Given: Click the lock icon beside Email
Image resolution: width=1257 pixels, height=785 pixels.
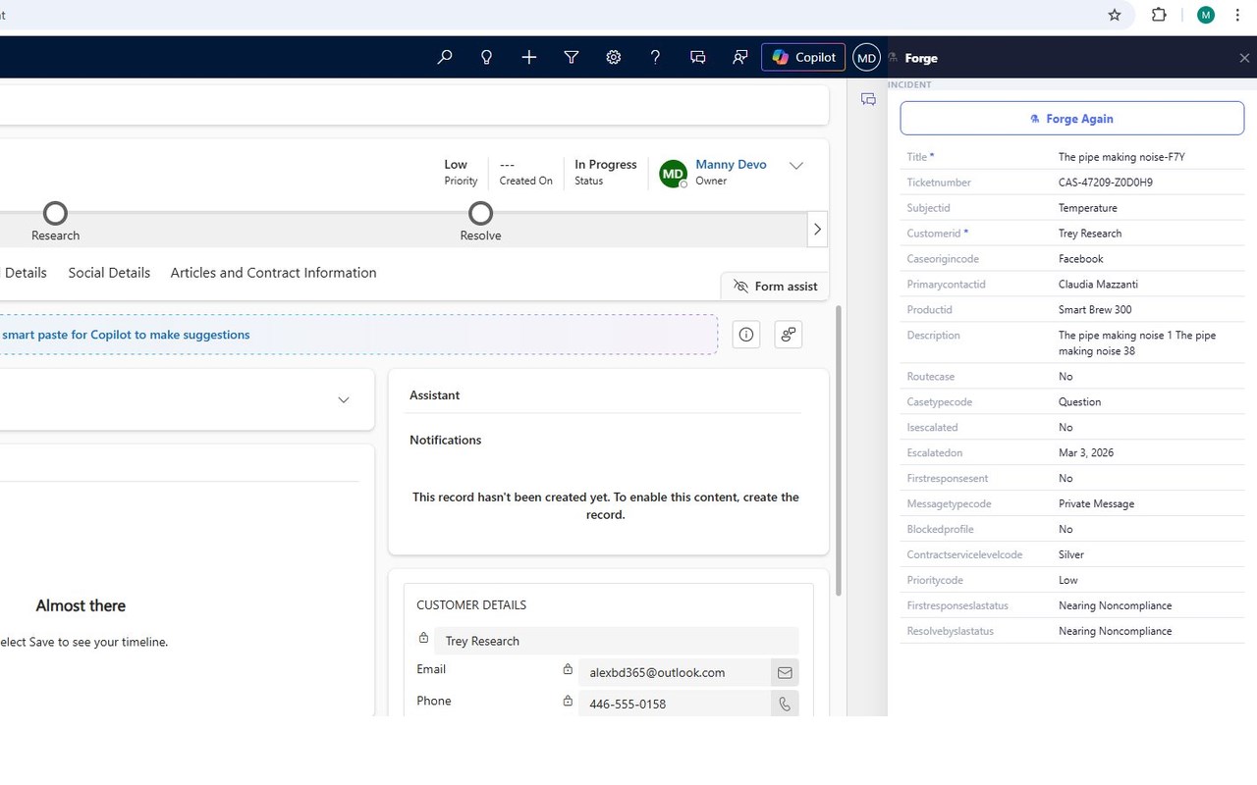Looking at the screenshot, I should (568, 669).
